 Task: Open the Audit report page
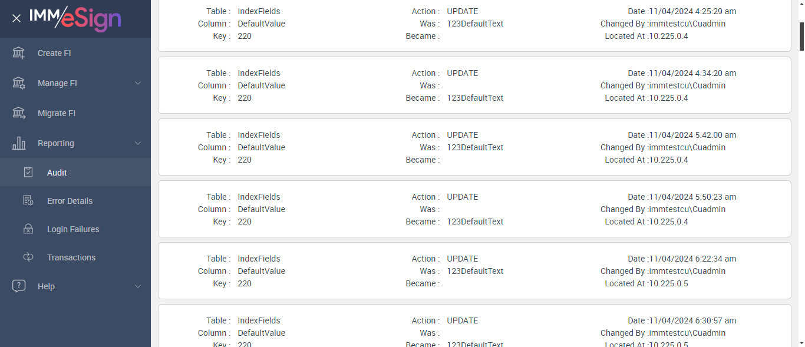coord(57,173)
